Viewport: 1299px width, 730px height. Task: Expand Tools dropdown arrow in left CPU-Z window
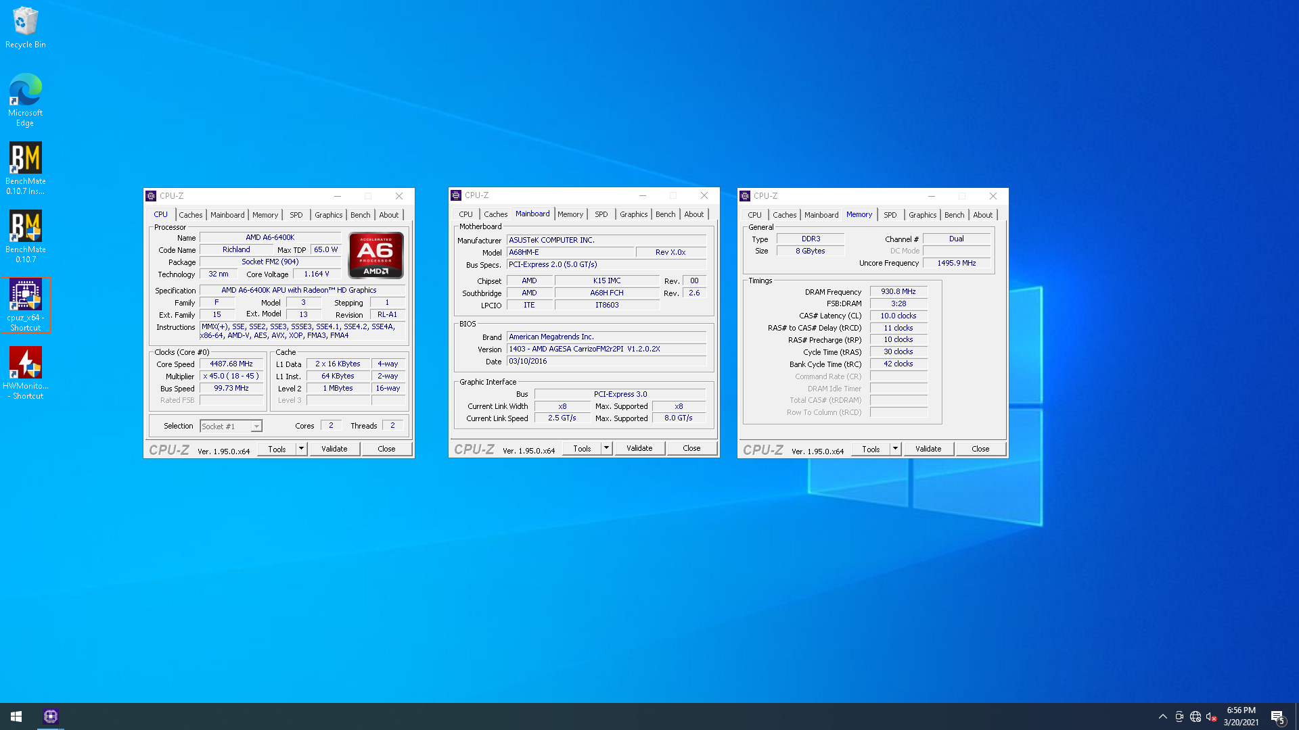[302, 449]
